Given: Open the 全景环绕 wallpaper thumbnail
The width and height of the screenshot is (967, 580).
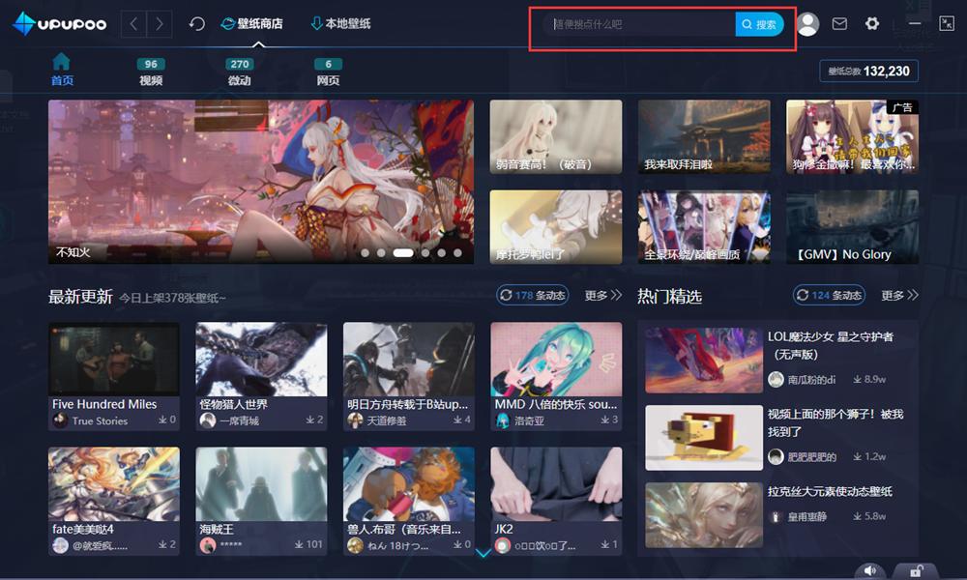Looking at the screenshot, I should [x=704, y=227].
